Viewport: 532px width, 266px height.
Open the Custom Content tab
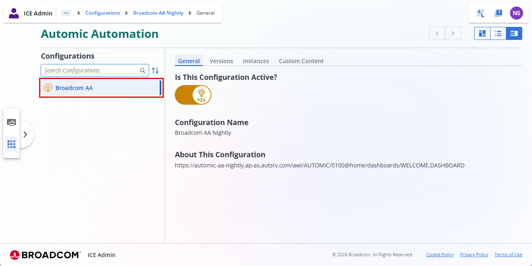(x=301, y=61)
